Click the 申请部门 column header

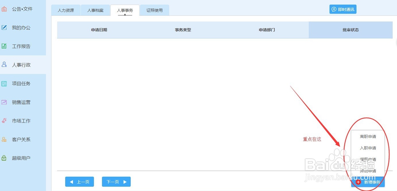(267, 30)
